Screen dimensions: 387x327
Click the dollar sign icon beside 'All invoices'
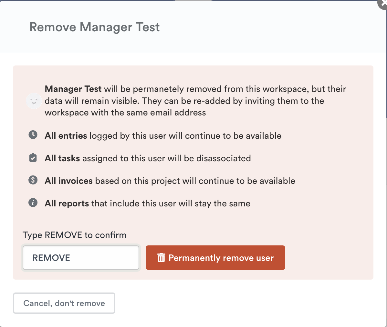point(33,180)
